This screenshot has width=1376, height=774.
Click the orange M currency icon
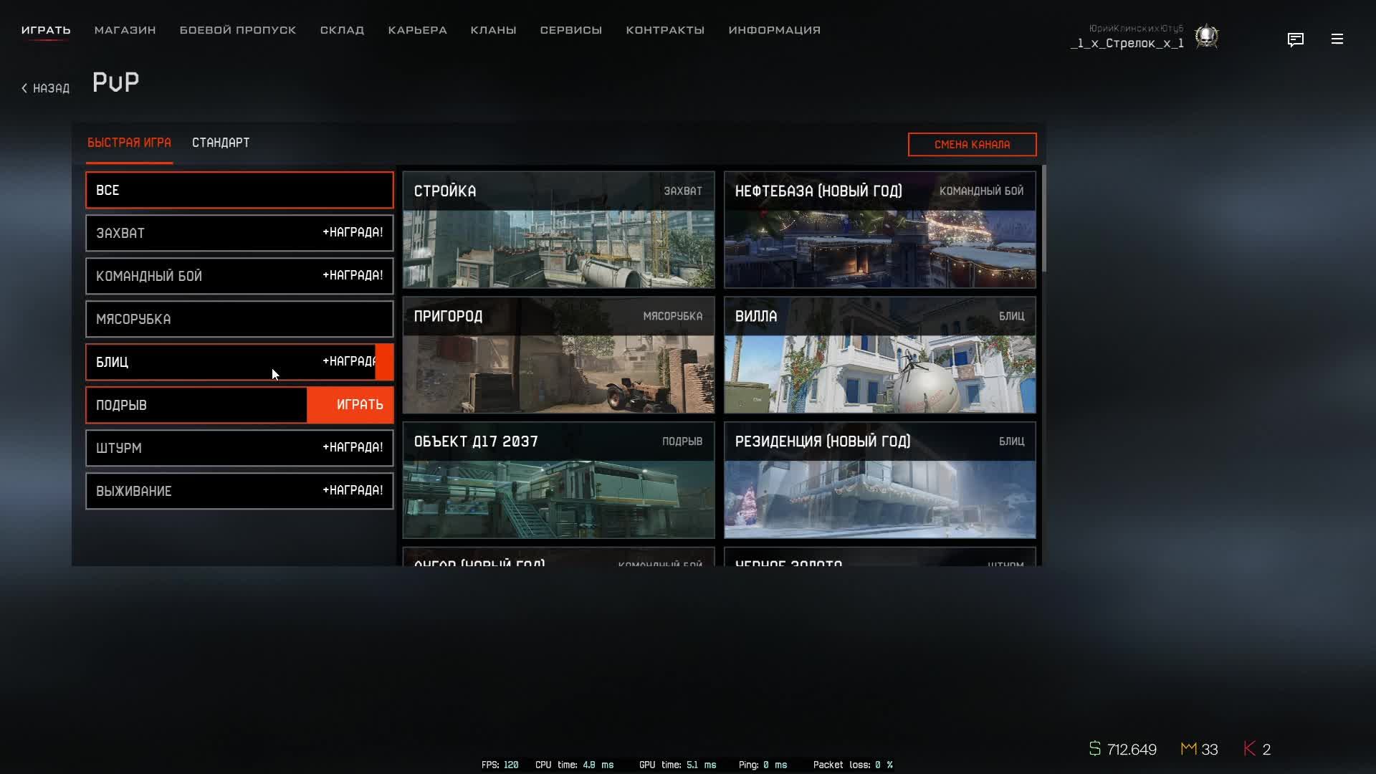(x=1188, y=749)
